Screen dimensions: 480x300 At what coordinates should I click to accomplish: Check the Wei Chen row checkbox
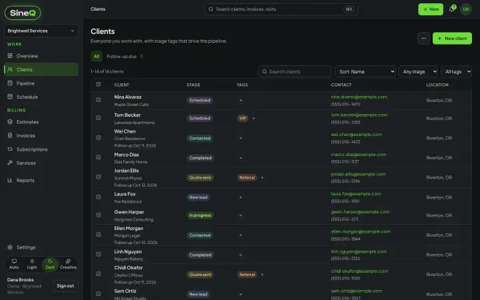coord(98,138)
